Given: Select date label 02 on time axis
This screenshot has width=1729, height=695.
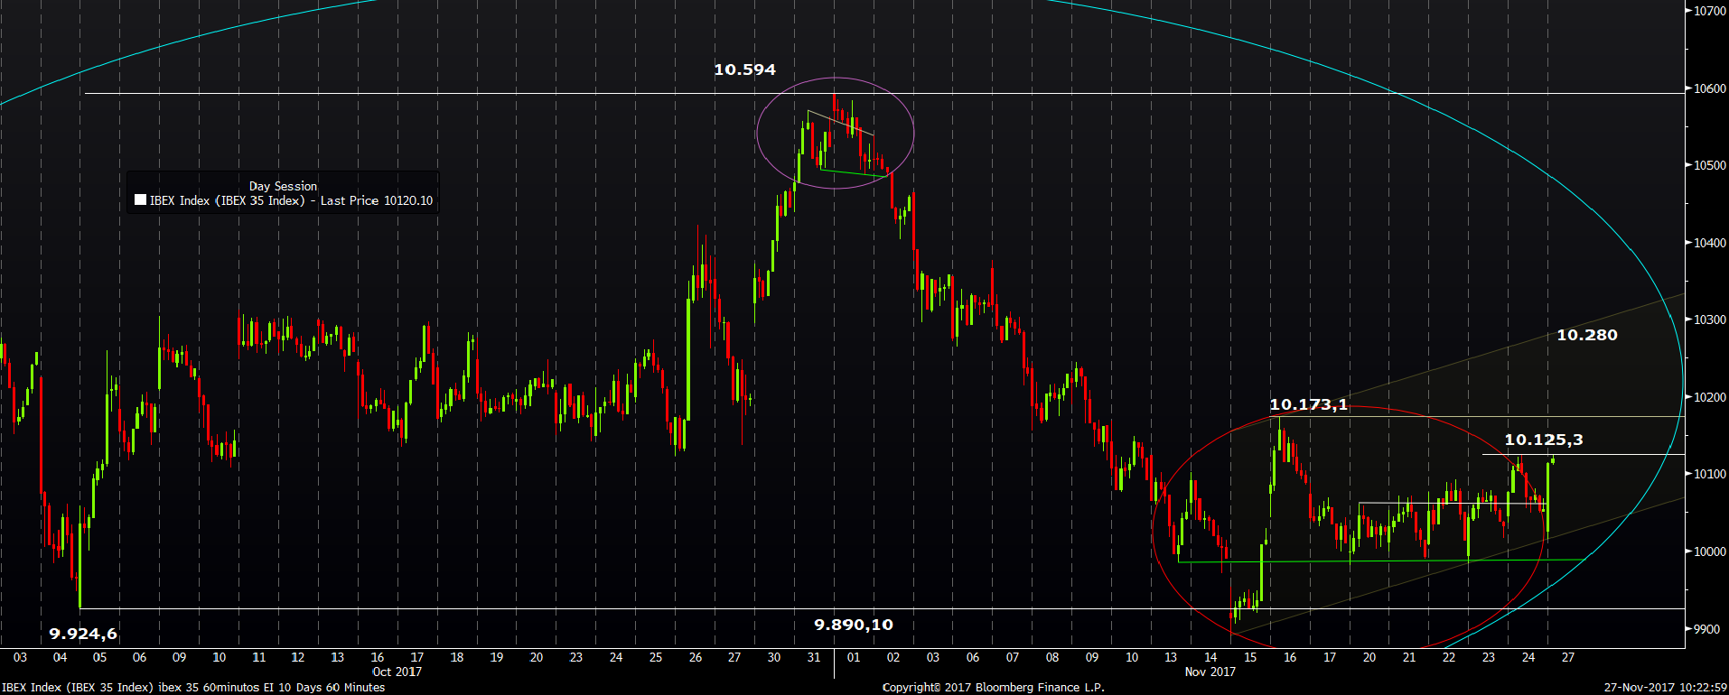Looking at the screenshot, I should (893, 657).
